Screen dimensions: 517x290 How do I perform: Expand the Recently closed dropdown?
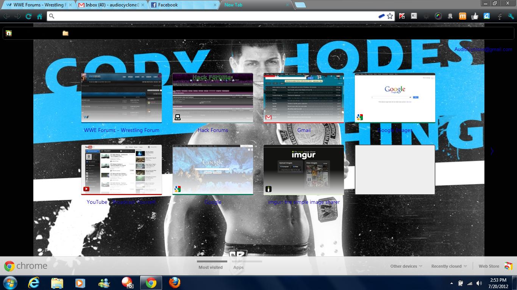point(449,266)
